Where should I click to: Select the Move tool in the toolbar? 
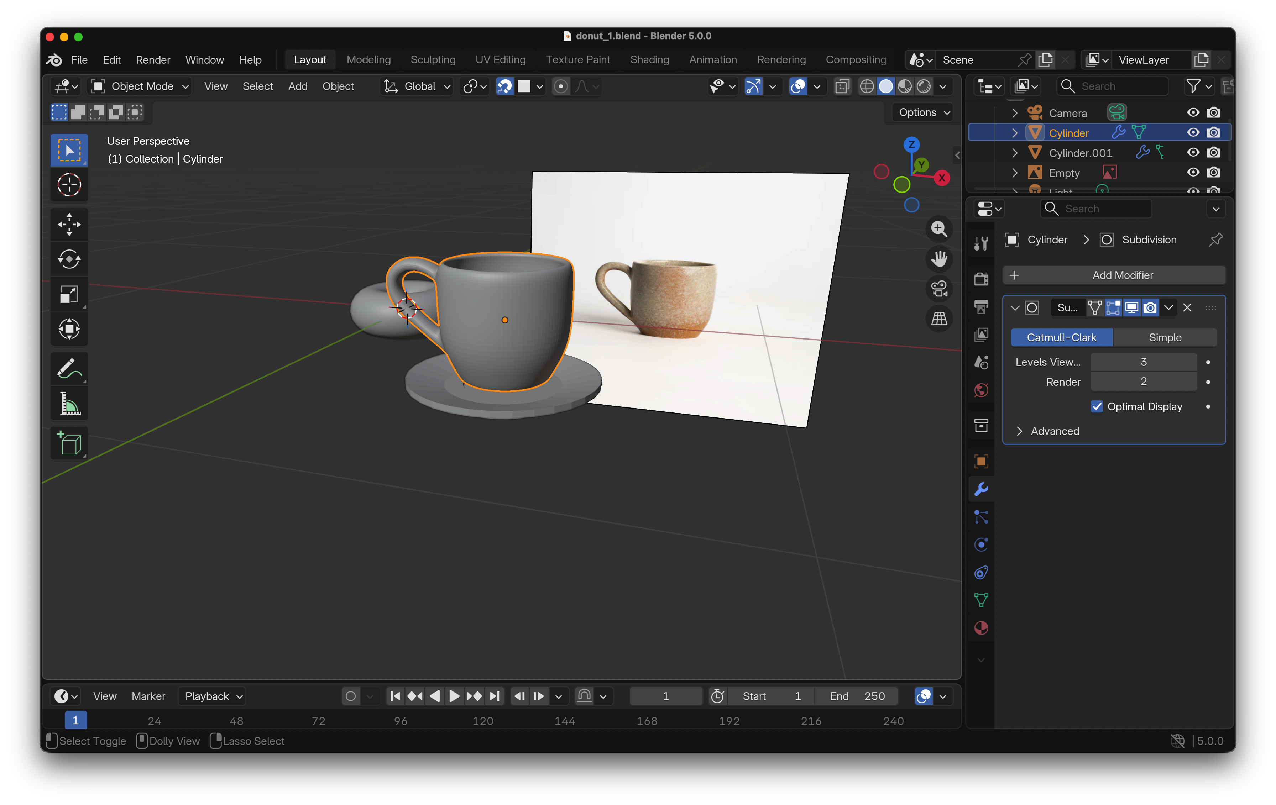[69, 225]
